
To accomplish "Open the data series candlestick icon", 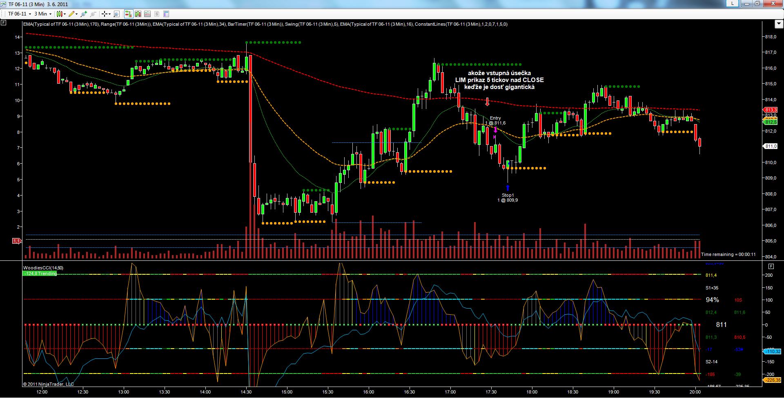I will tap(138, 14).
